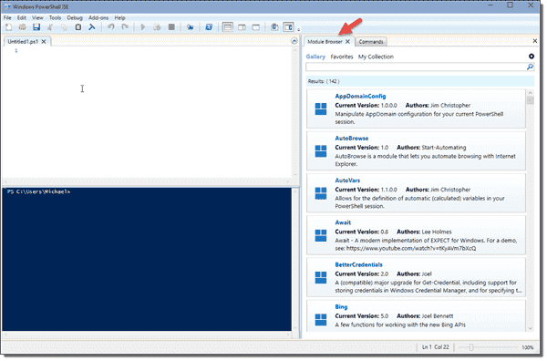Click the Run Selection icon
This screenshot has height=361, width=547.
pos(157,27)
